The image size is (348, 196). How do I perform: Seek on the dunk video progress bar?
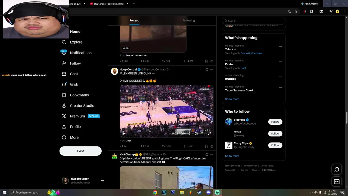click(166, 128)
